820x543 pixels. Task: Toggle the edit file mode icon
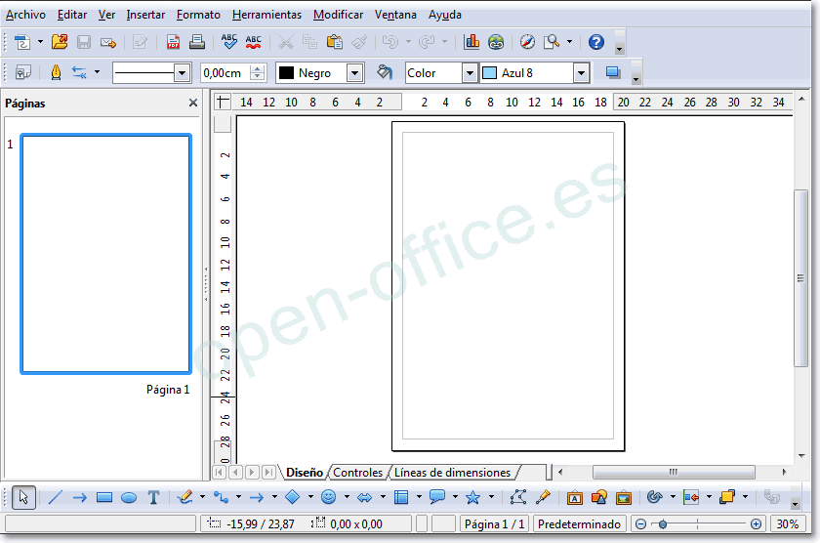coord(140,42)
